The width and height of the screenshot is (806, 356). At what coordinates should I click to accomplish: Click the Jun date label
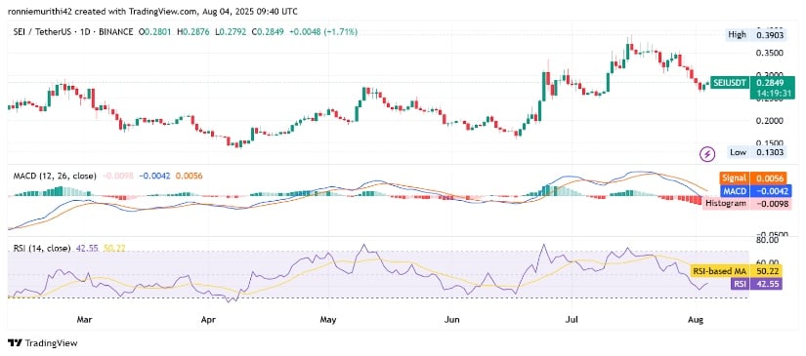click(x=451, y=320)
